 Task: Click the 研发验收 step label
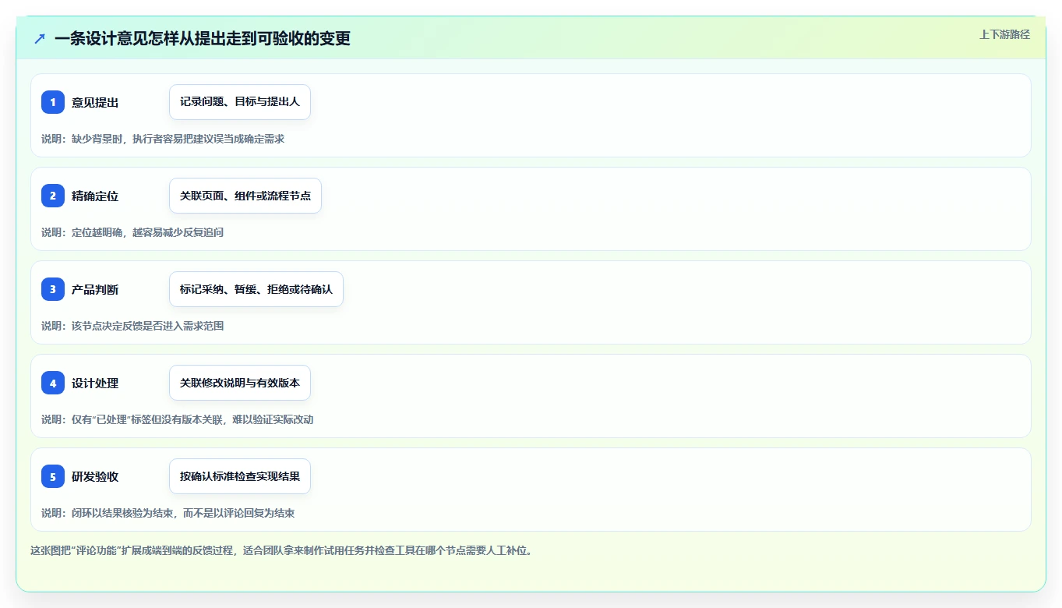point(95,476)
